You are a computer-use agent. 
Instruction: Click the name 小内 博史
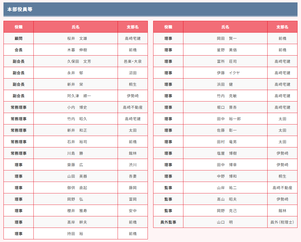(x=77, y=107)
